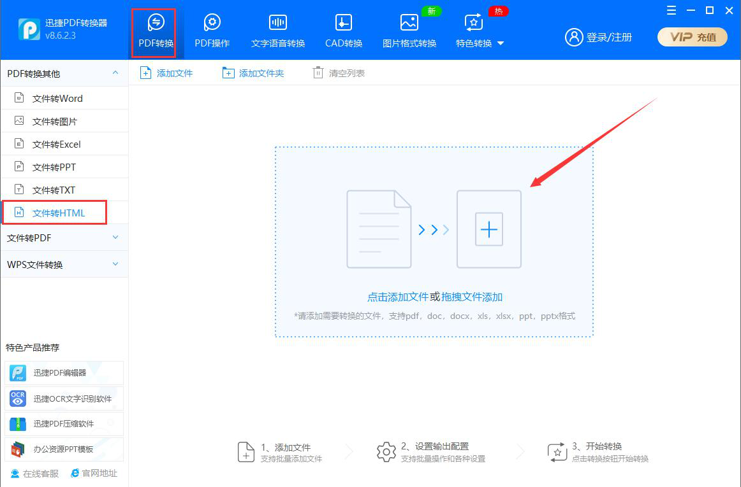
Task: Click text '1、添加文件'
Action: click(286, 448)
